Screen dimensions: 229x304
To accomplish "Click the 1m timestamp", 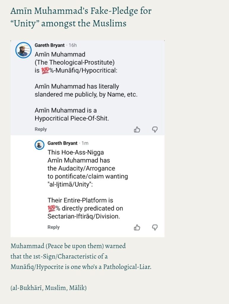I will coord(85,143).
